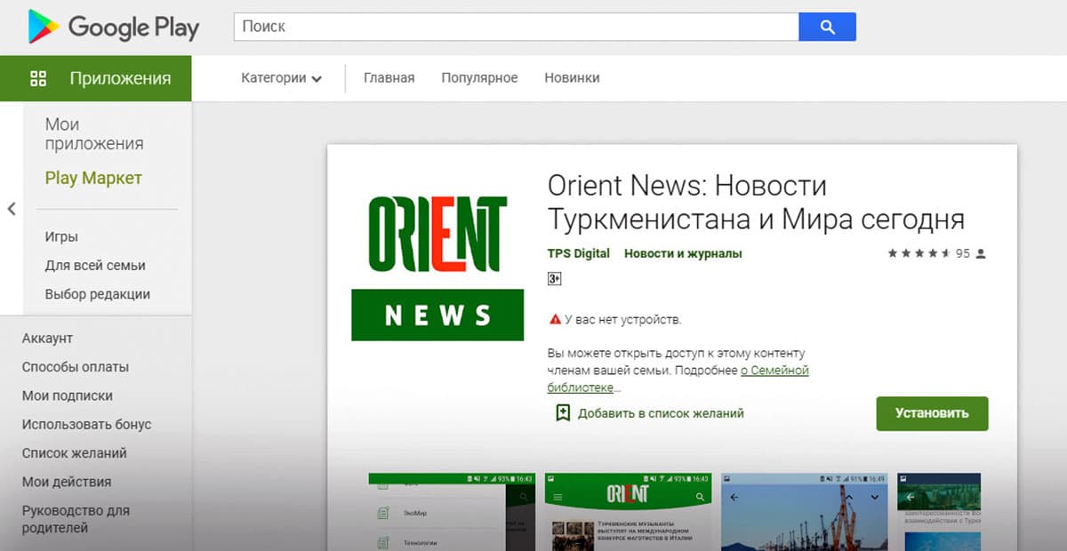Image resolution: width=1067 pixels, height=551 pixels.
Task: Click the wishlist bookmark icon
Action: click(563, 413)
